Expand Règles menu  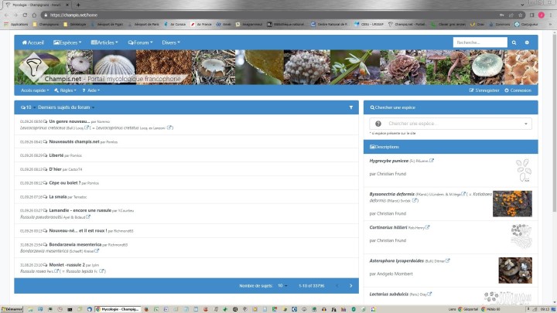65,90
